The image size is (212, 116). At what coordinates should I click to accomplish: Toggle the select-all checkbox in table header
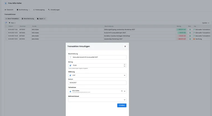6,26
